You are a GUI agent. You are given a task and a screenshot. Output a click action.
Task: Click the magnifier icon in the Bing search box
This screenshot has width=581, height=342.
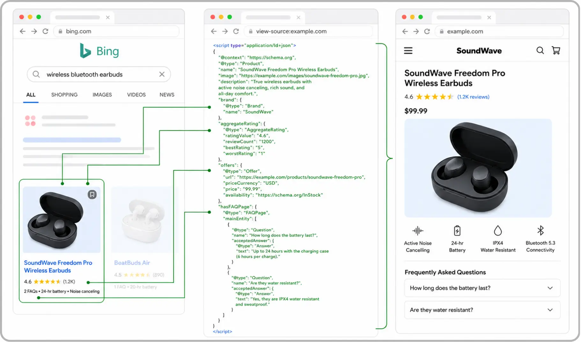36,74
